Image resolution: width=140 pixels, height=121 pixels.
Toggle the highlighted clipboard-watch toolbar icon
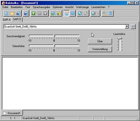tap(67, 13)
